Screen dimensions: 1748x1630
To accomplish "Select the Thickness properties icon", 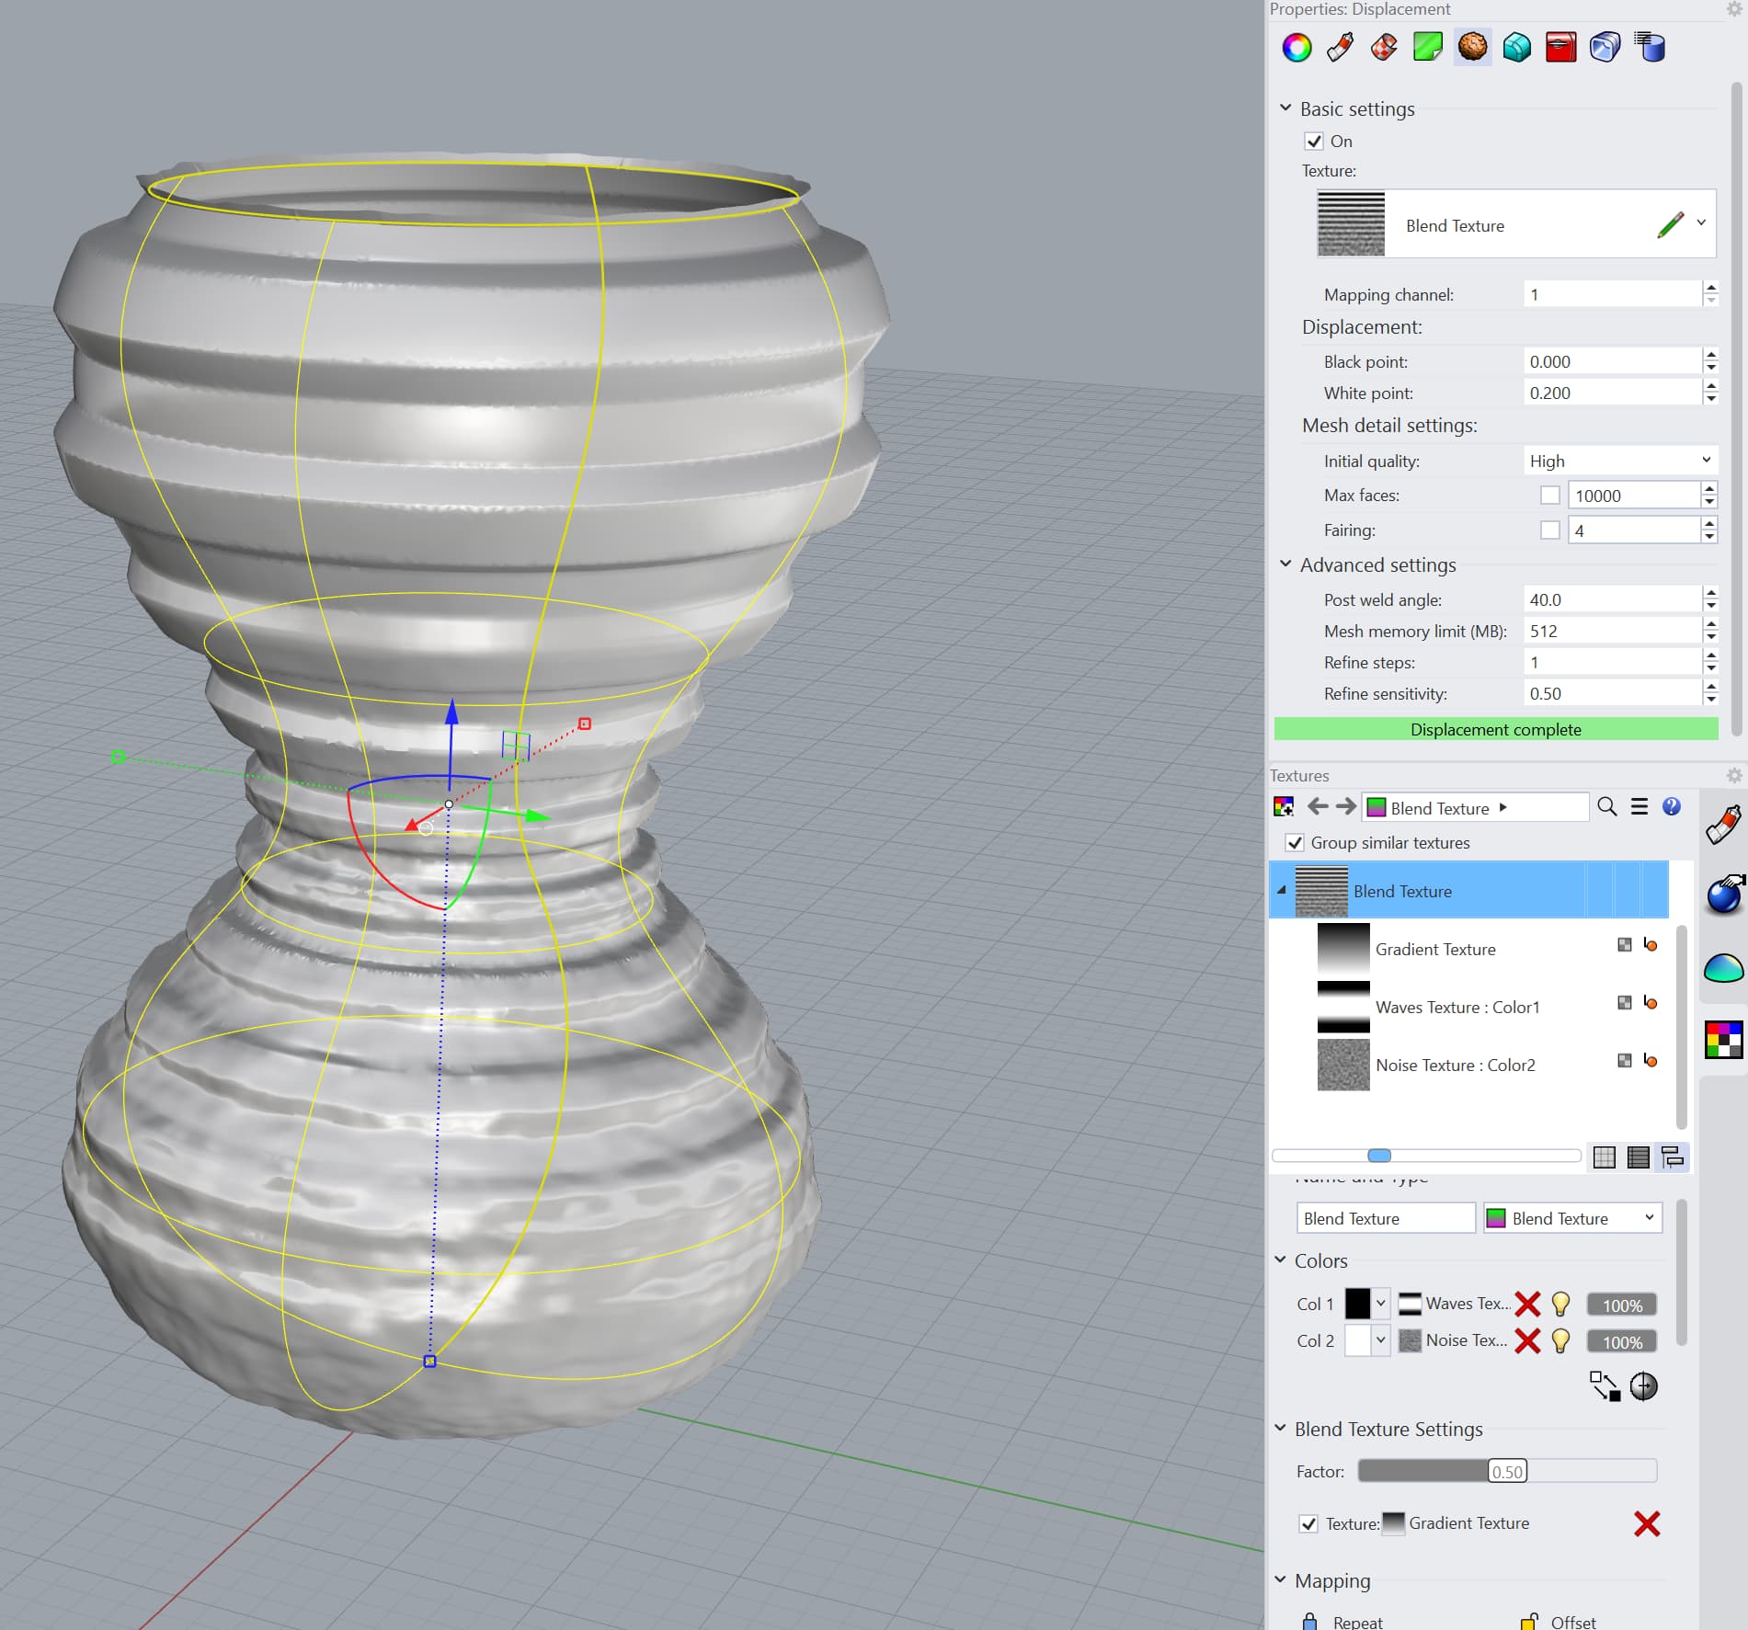I will (x=1560, y=47).
